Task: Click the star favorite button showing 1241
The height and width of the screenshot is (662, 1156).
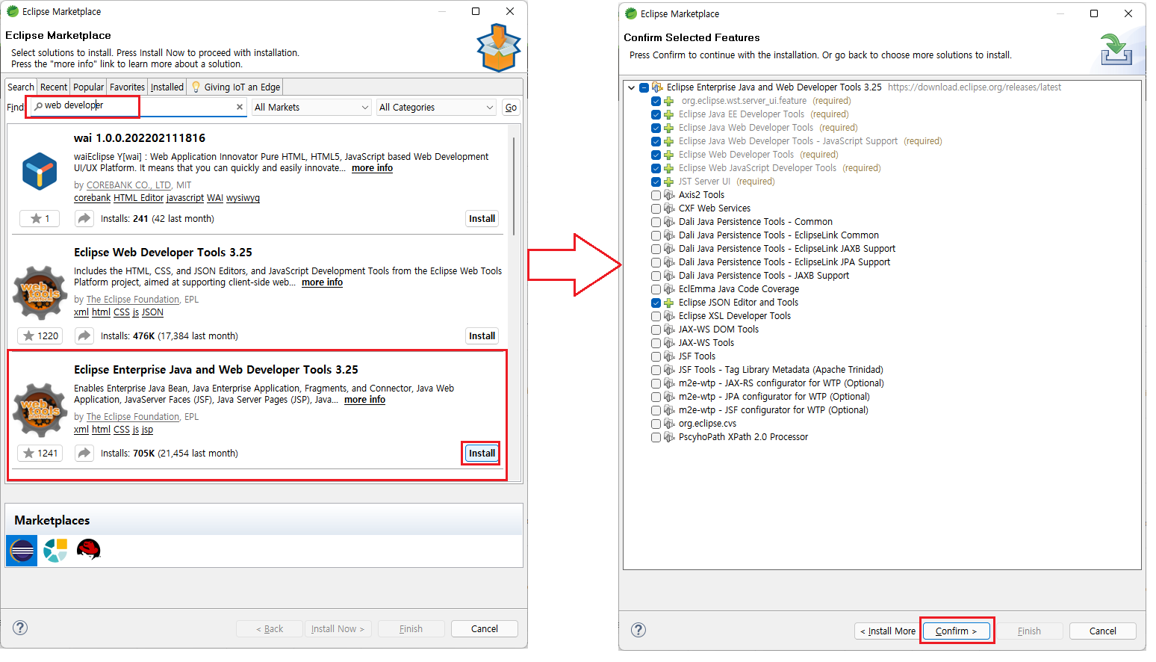Action: click(x=40, y=454)
